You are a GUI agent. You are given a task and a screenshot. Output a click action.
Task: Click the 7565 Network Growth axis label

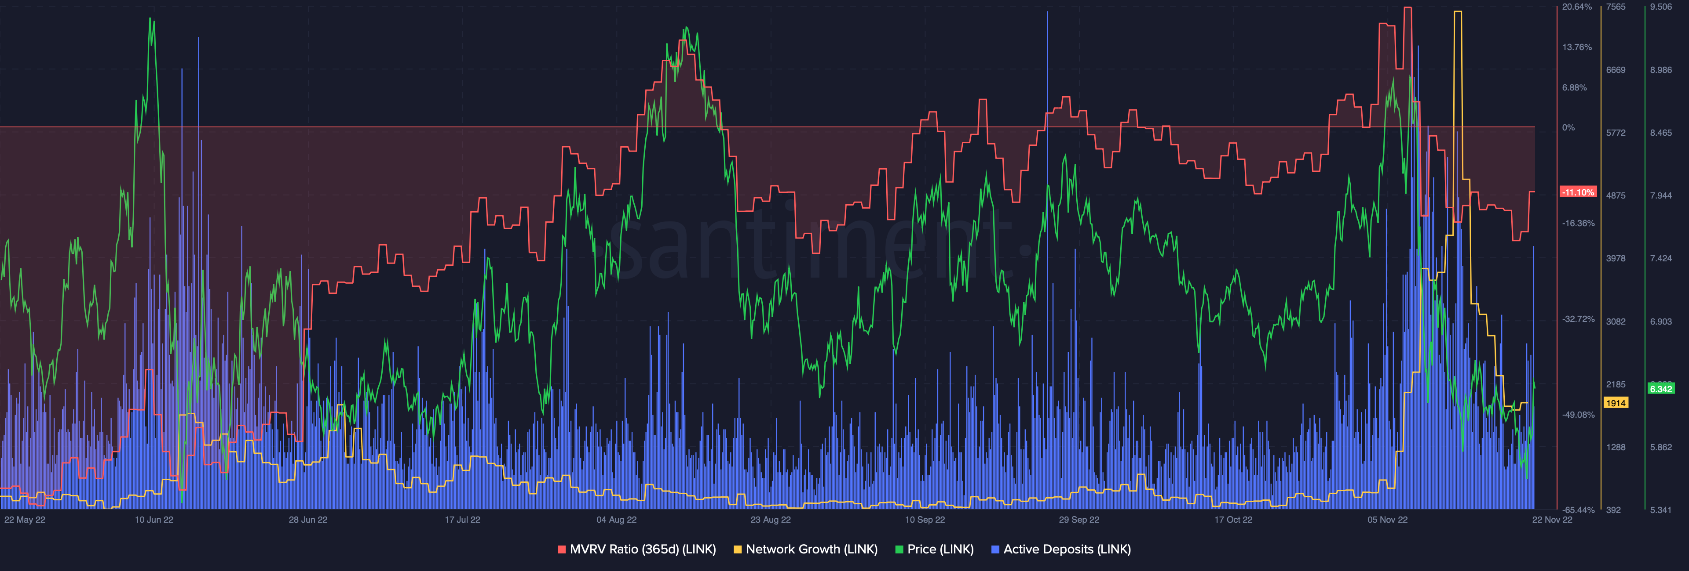[x=1616, y=7]
